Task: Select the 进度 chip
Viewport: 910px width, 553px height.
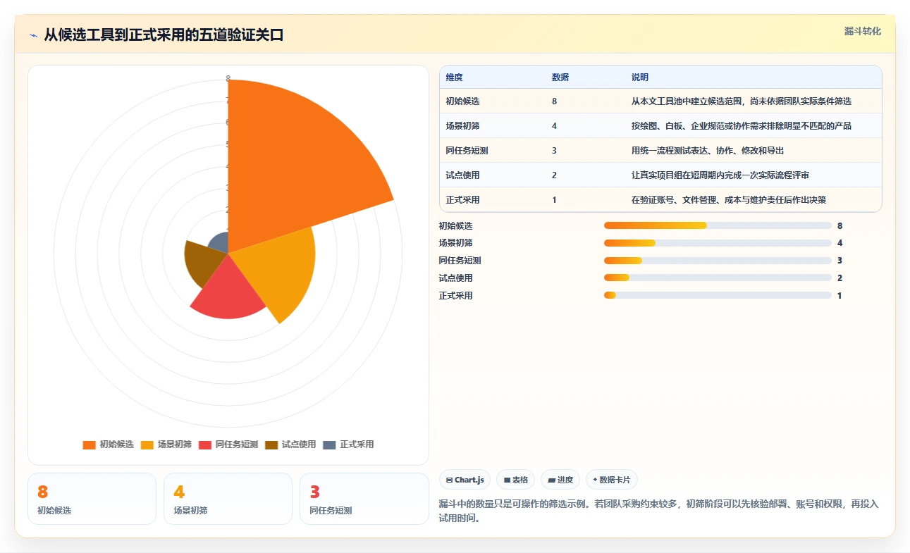Action: pos(560,480)
